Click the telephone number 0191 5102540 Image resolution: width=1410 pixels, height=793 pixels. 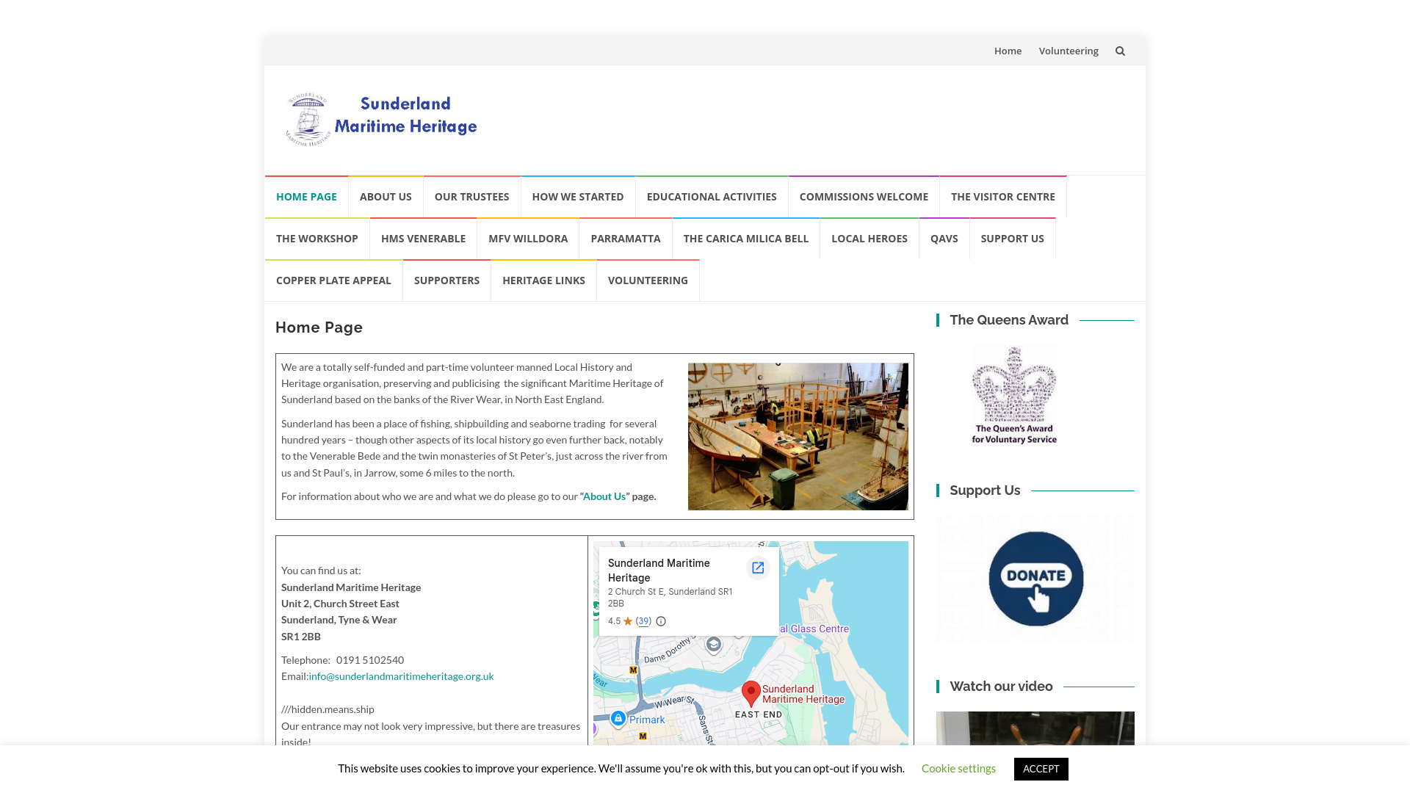tap(370, 660)
